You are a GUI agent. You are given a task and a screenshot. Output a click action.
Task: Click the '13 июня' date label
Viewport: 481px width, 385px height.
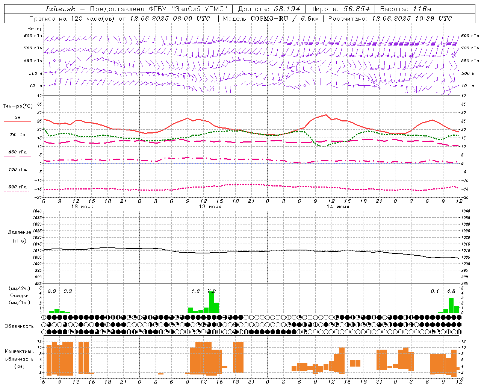click(x=210, y=207)
